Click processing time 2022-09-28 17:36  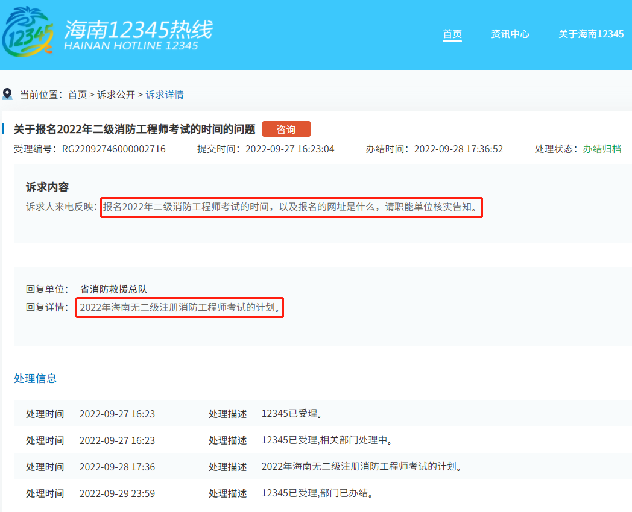(x=117, y=467)
